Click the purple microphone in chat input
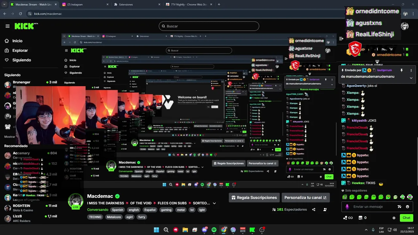This screenshot has width=418, height=235. click(347, 207)
